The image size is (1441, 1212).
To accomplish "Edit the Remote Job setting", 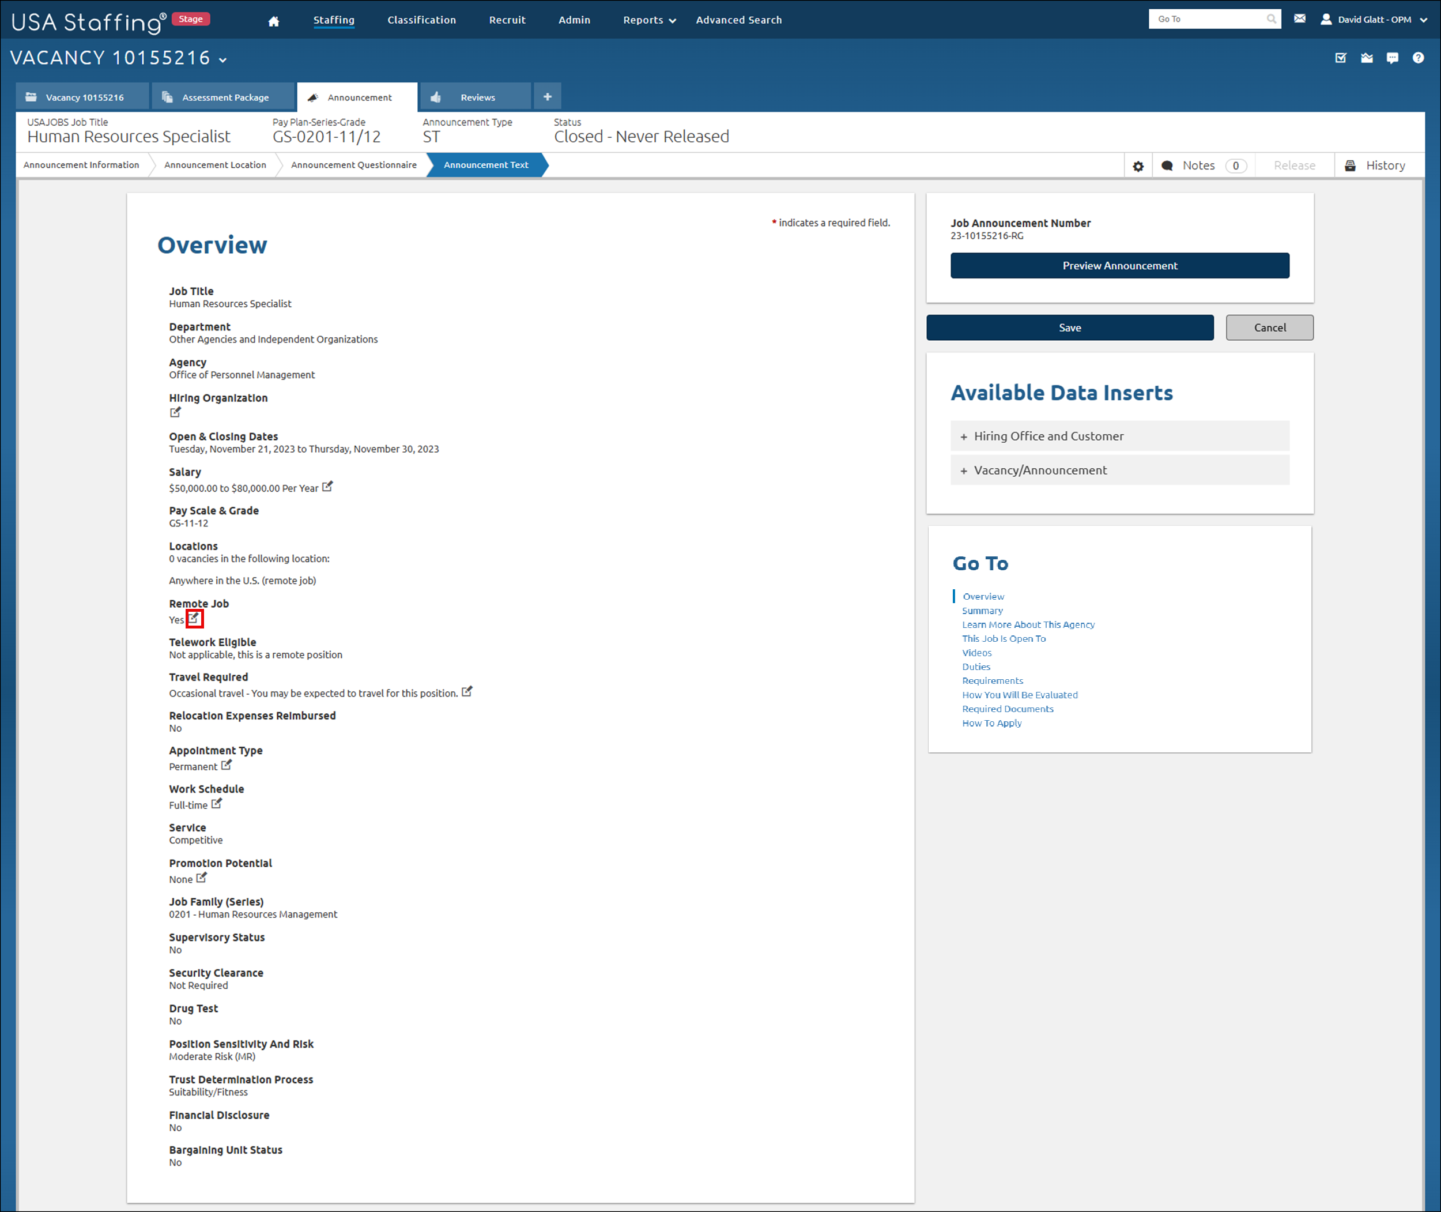I will [x=195, y=619].
